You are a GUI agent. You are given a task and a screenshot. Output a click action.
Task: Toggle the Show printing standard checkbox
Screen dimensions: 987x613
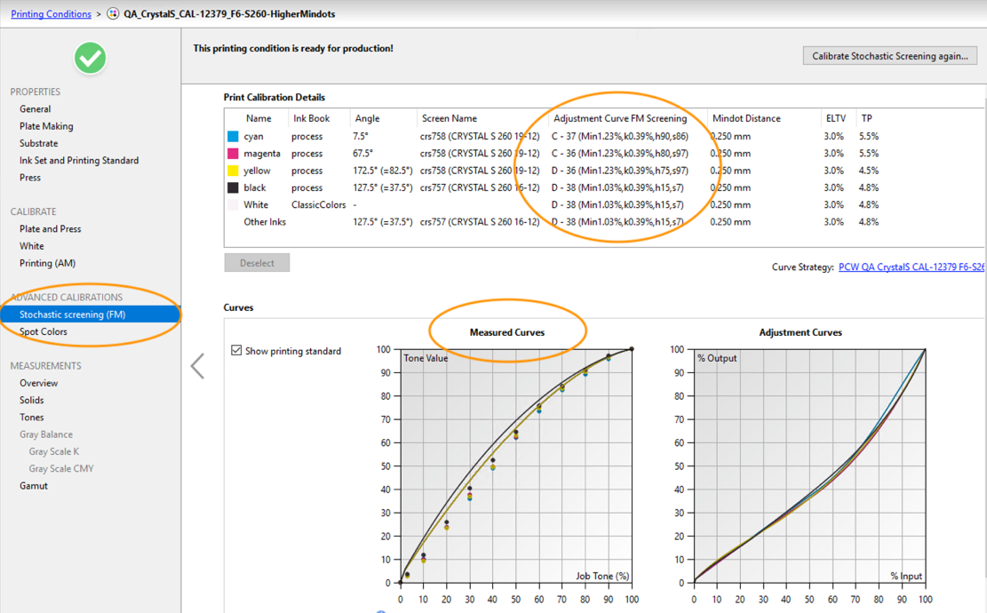236,351
